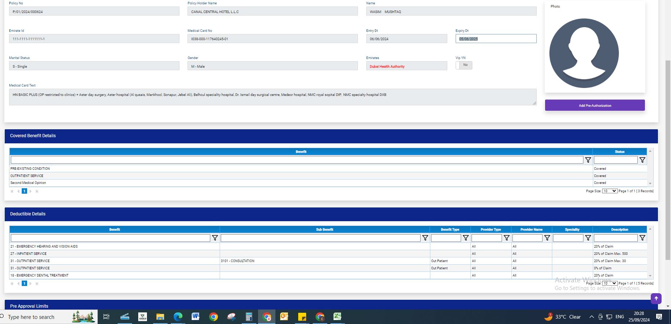Click the Status column filter icon
671x324 pixels.
[642, 160]
